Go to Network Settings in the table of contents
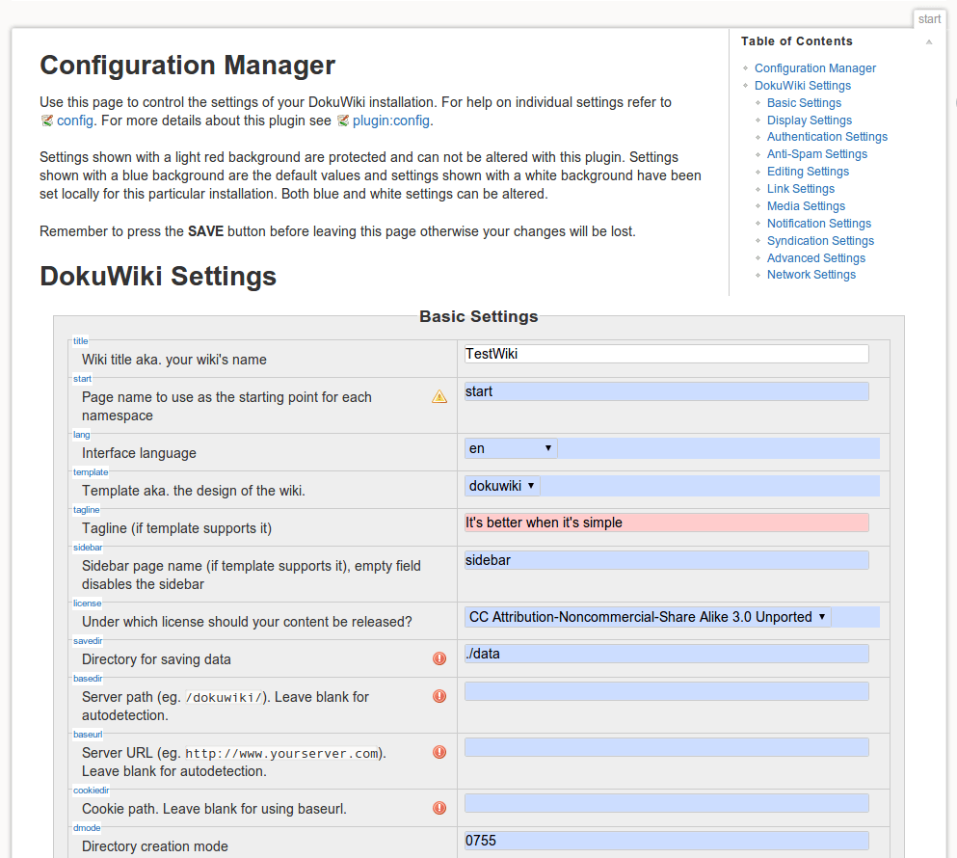957x858 pixels. click(811, 275)
